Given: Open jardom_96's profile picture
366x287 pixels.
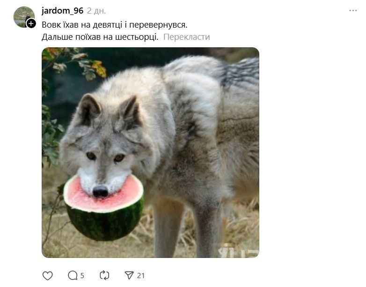Looking at the screenshot, I should tap(24, 17).
